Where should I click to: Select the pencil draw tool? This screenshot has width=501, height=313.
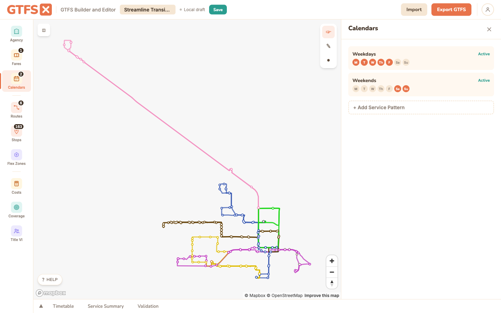coord(328,46)
